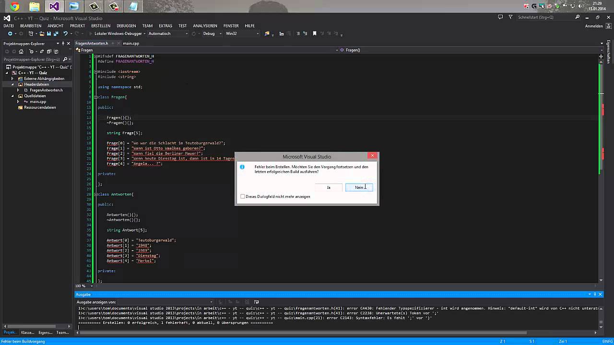Viewport: 614px width, 345px height.
Task: Close the Projektmappen-Explorer panel
Action: point(69,43)
